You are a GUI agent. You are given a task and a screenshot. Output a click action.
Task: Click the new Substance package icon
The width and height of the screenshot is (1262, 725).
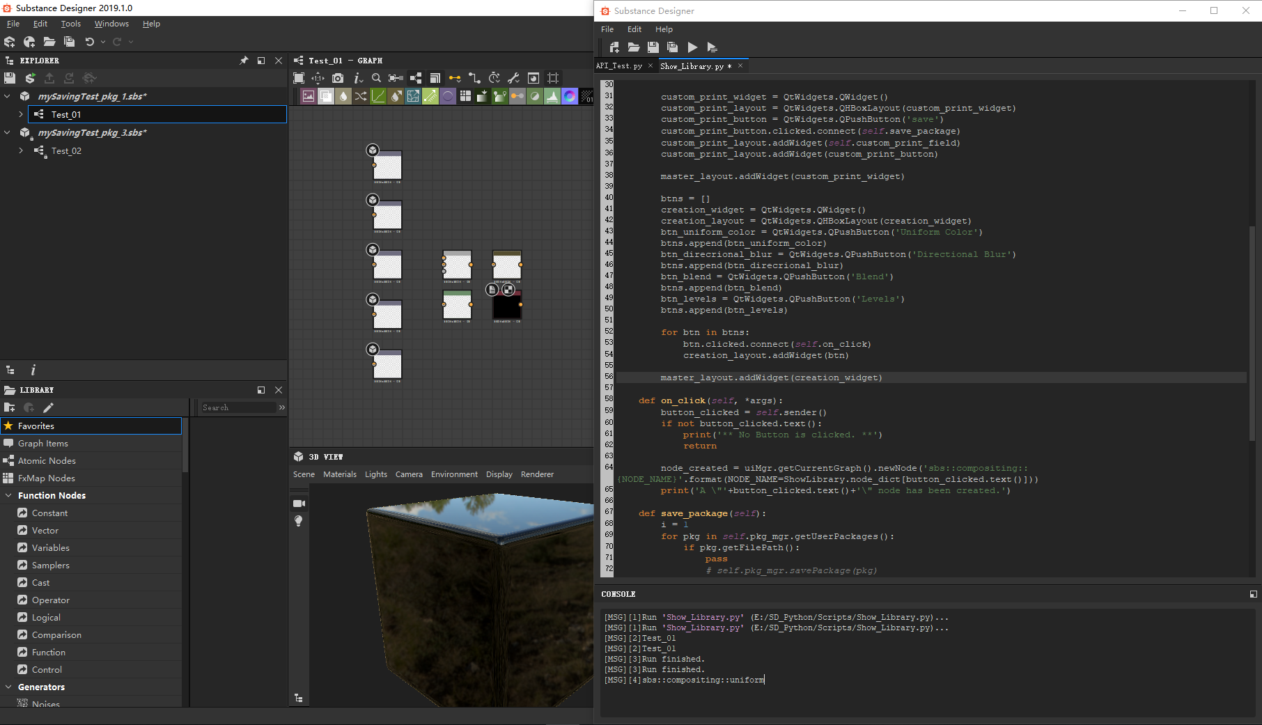click(x=10, y=42)
